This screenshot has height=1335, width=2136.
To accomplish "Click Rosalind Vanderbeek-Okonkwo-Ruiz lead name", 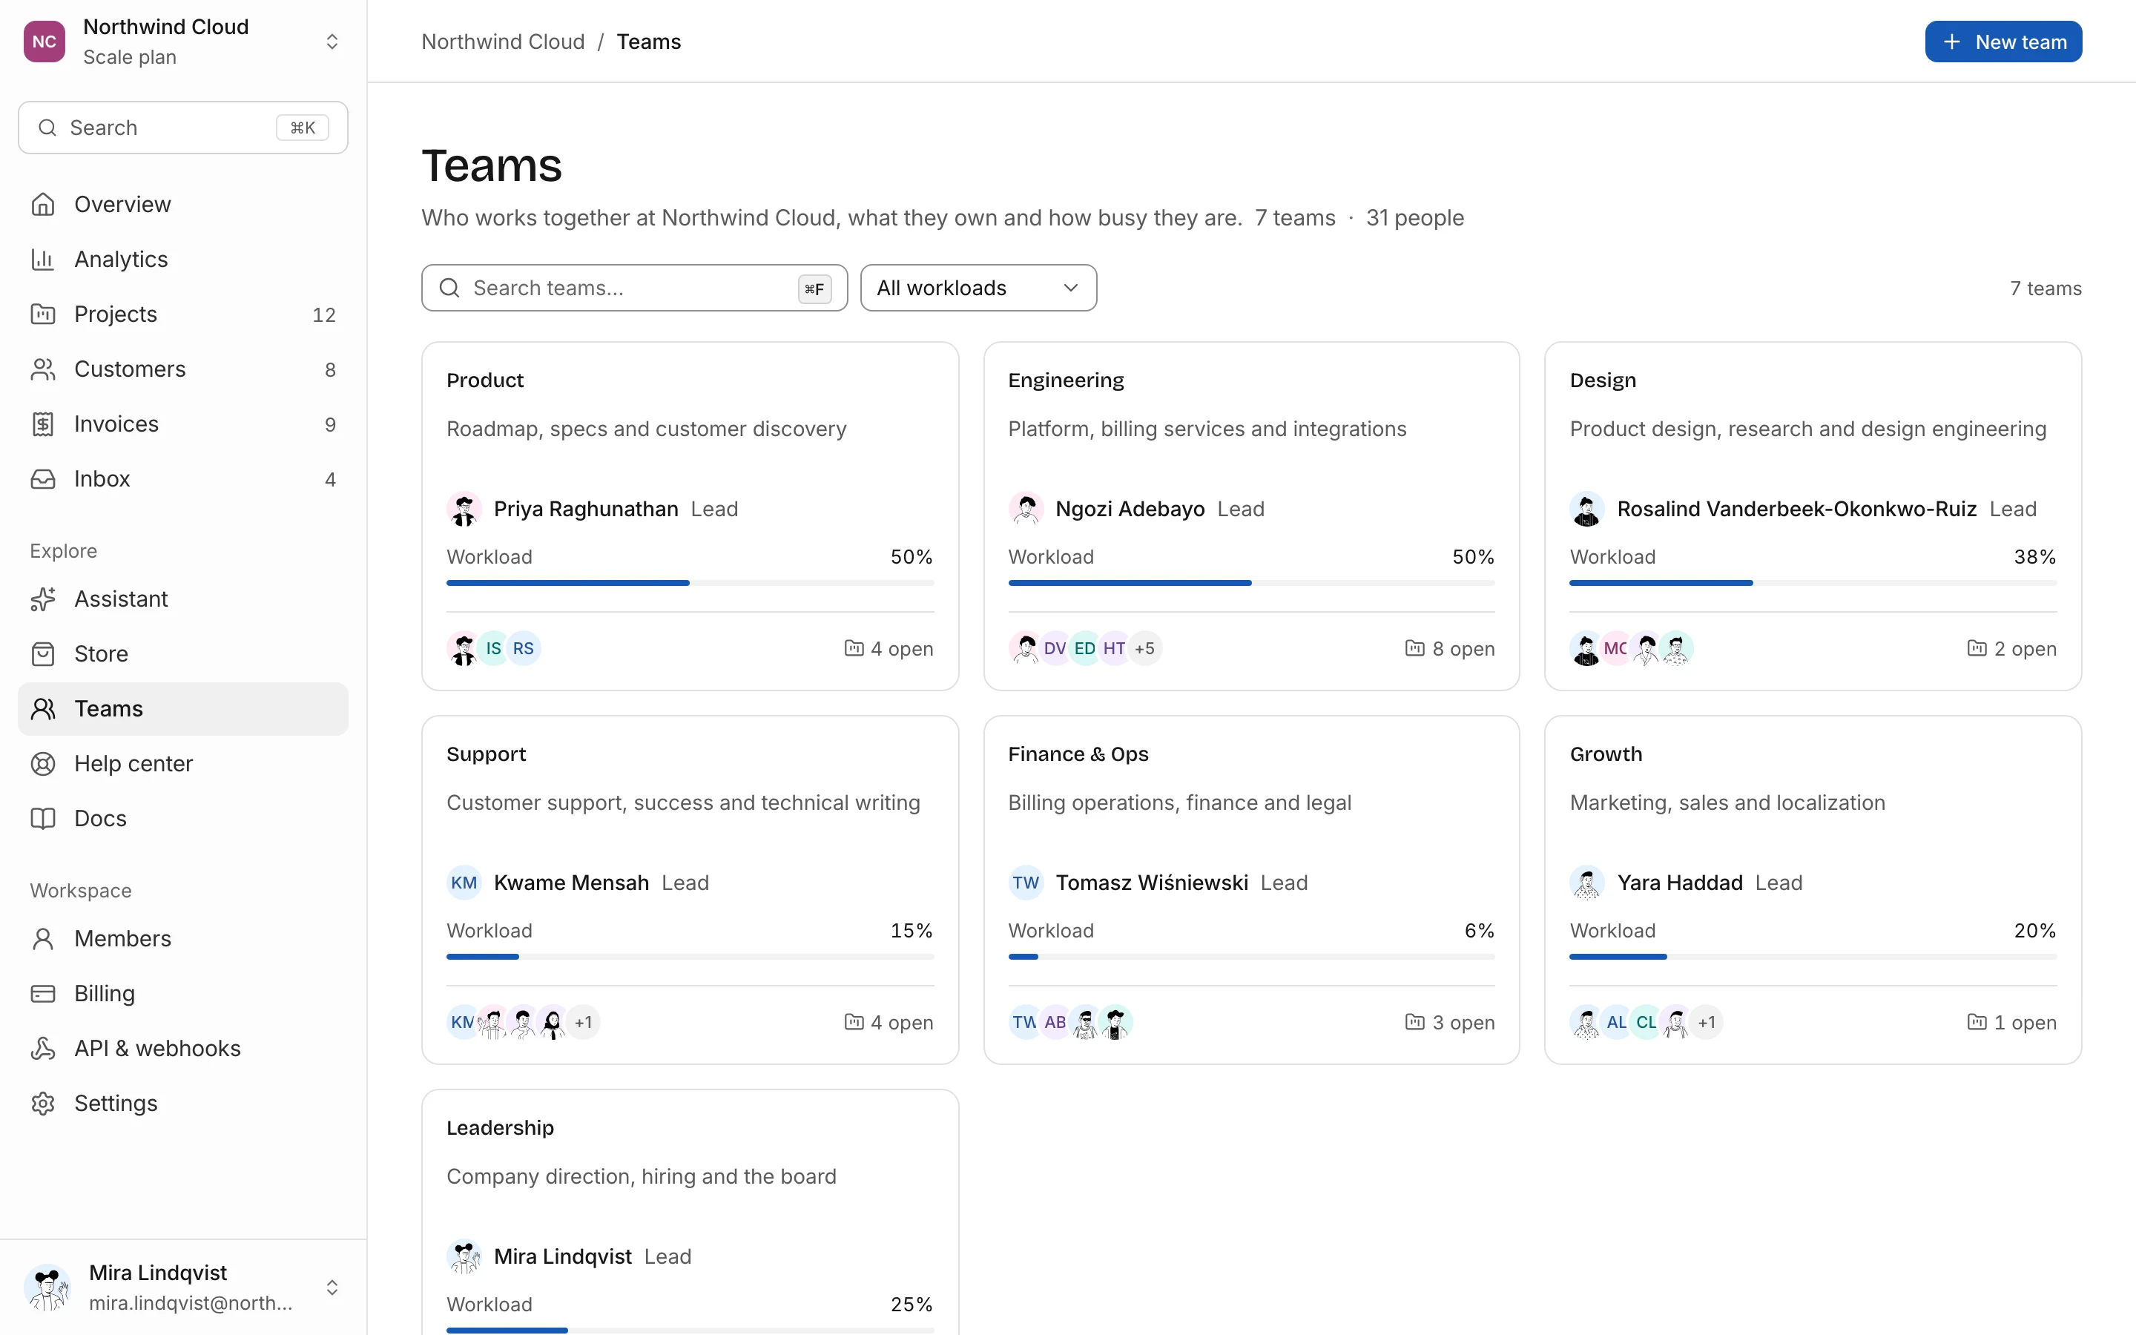I will pyautogui.click(x=1796, y=509).
